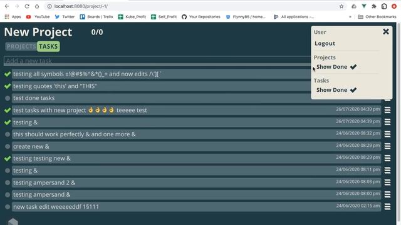Mark 'testing ampersand &' task done
The image size is (401, 225).
pyautogui.click(x=8, y=194)
